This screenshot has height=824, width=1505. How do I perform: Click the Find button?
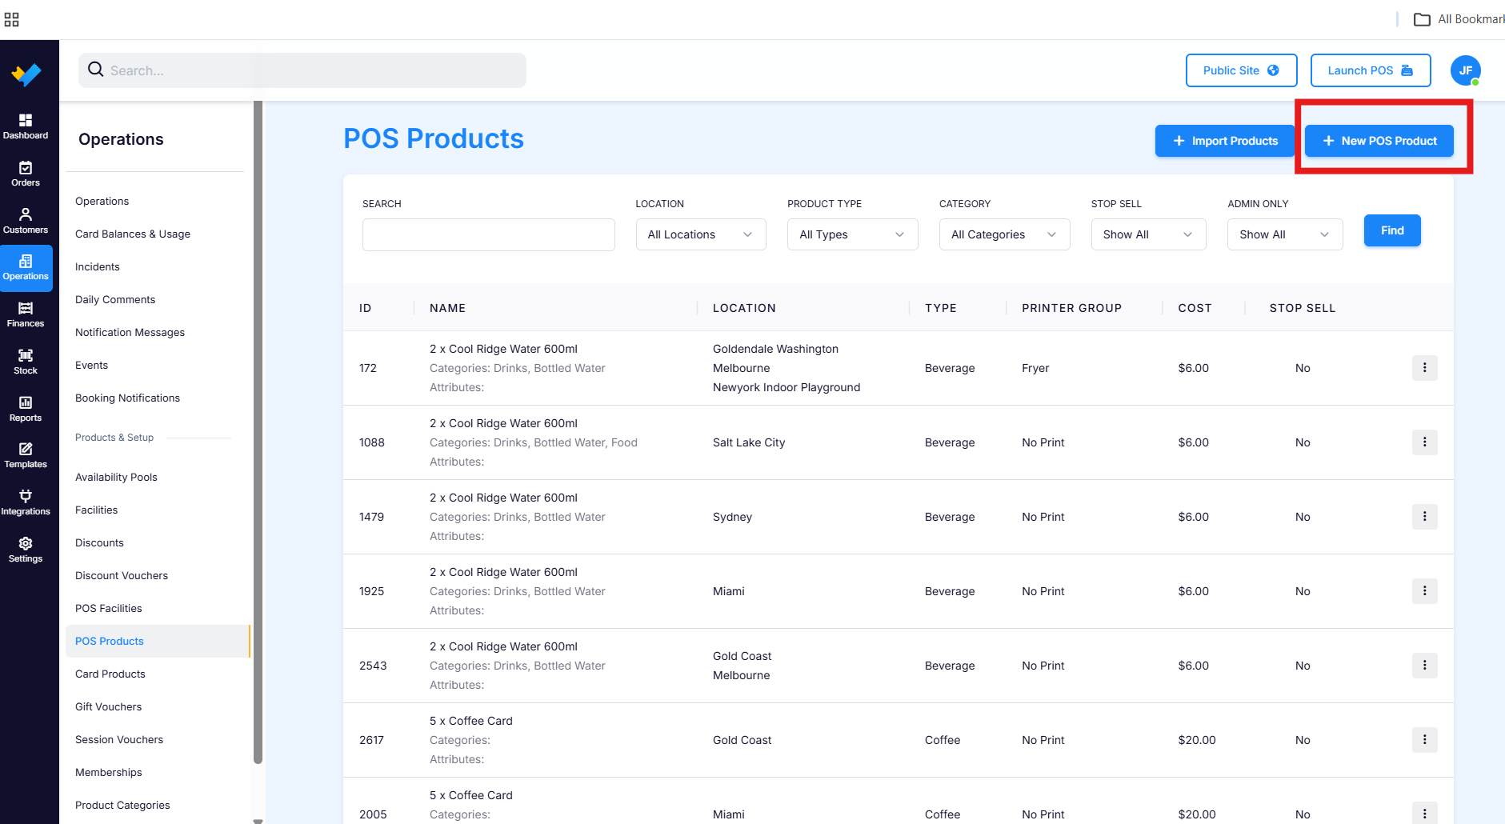click(x=1392, y=230)
